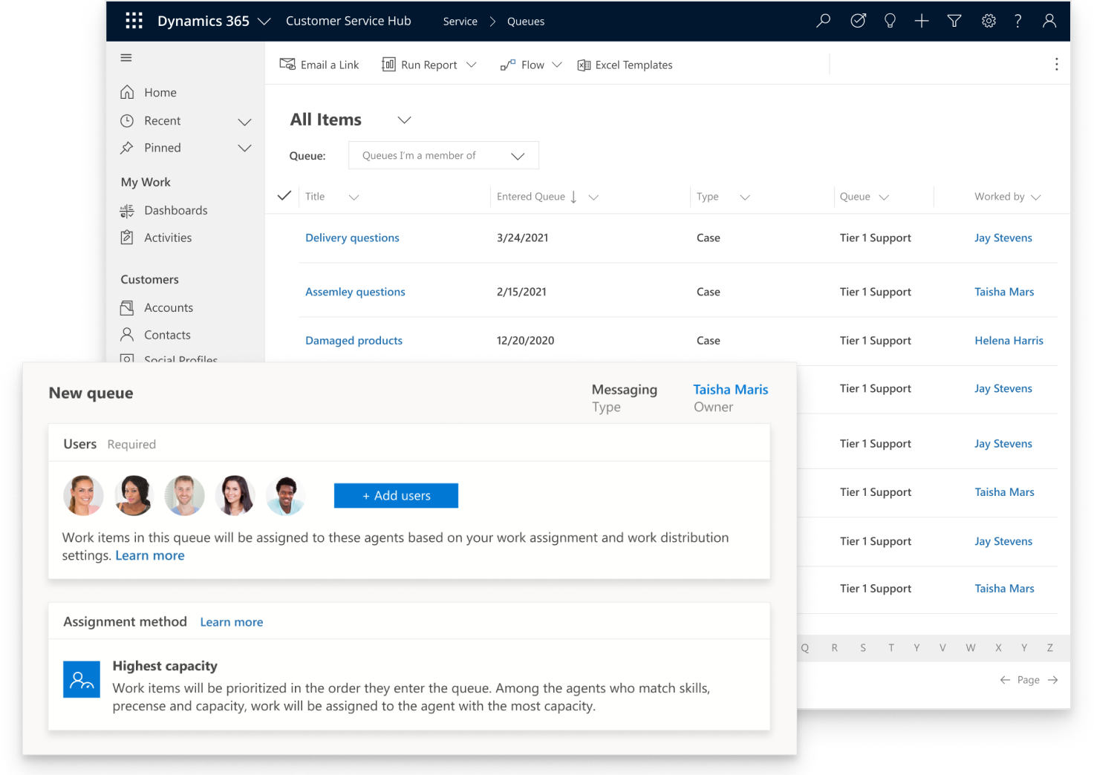The width and height of the screenshot is (1094, 775).
Task: Expand the Run Report dropdown
Action: (x=471, y=65)
